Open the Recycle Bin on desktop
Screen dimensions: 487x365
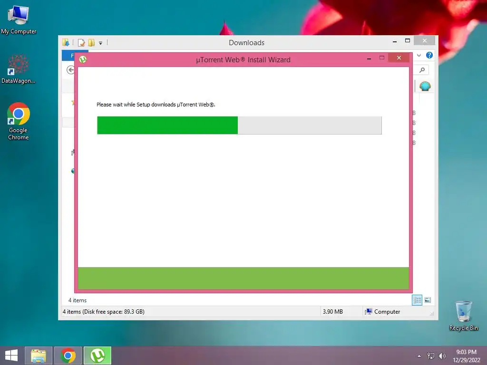[x=463, y=316]
